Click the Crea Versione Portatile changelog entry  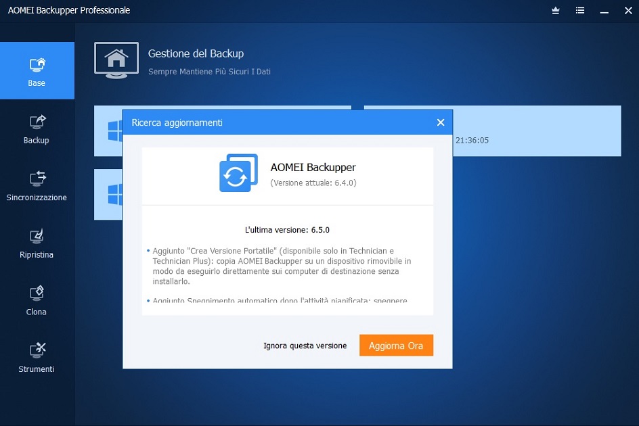point(282,266)
